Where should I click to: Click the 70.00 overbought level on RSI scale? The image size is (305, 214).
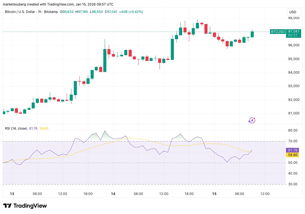[x=293, y=141]
